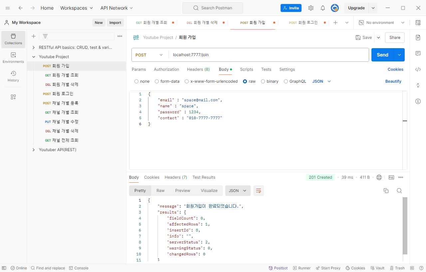Image resolution: width=426 pixels, height=272 pixels.
Task: Open the API Network dropdown
Action: point(116,8)
